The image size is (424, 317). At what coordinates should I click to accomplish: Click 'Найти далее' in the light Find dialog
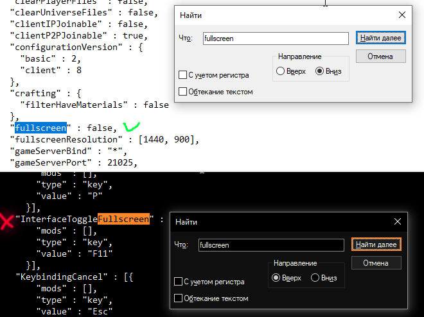(381, 38)
